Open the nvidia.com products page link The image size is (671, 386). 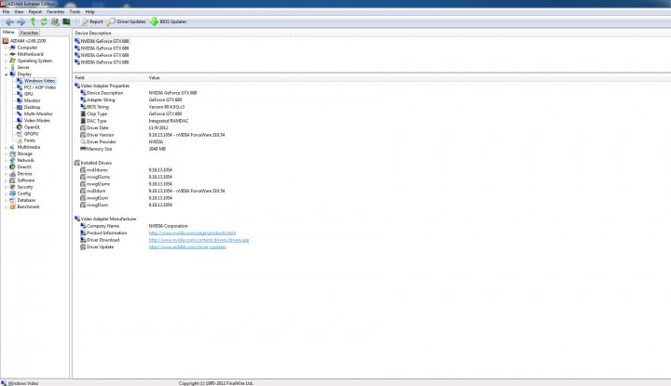192,233
